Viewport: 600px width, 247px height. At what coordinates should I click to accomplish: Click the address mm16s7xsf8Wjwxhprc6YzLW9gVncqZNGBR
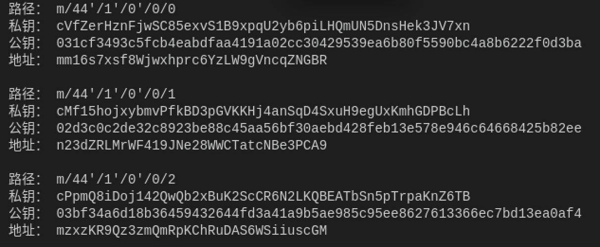[x=191, y=61]
